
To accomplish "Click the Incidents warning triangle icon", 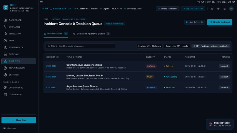I will [5, 61].
